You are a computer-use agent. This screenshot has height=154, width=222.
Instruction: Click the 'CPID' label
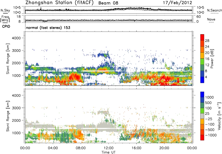click(6, 26)
